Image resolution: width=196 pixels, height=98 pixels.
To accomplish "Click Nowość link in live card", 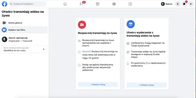I will (x=86, y=52).
